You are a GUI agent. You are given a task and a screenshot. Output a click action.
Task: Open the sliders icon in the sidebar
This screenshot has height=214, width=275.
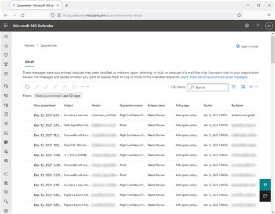(x=6, y=160)
